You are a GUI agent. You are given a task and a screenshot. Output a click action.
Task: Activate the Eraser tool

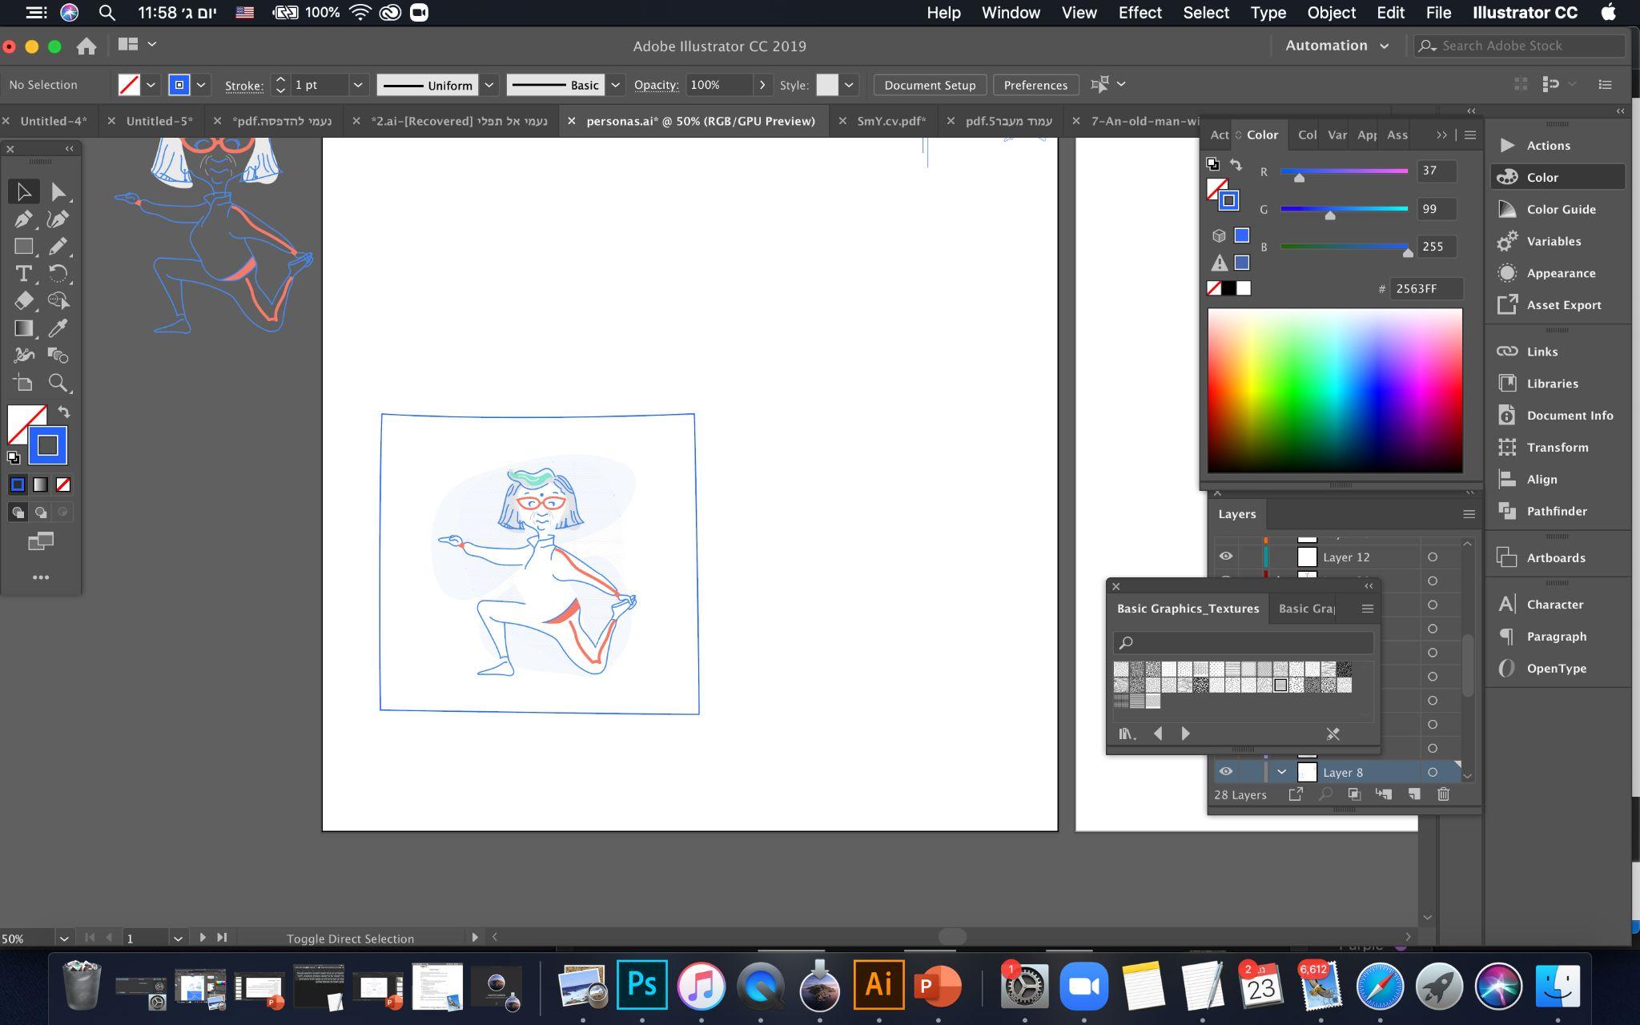(23, 300)
